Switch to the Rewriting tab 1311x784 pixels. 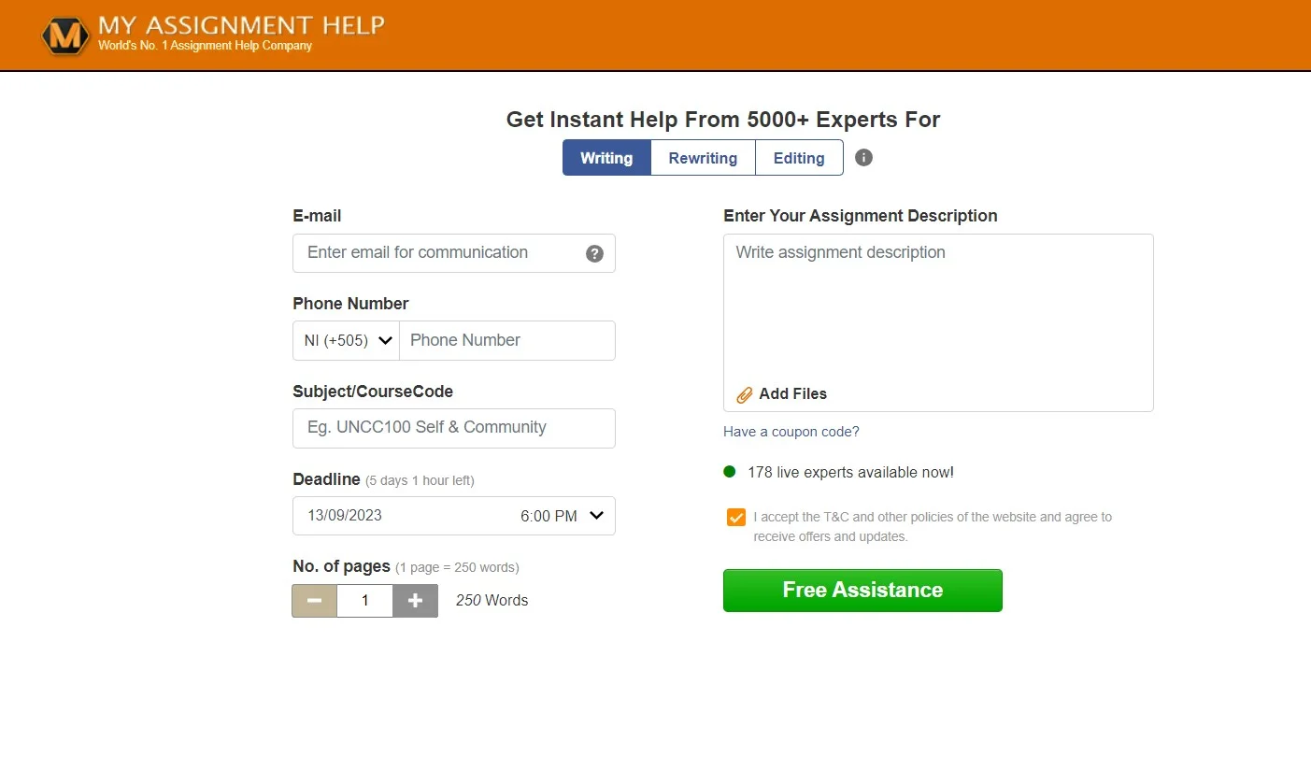point(703,158)
